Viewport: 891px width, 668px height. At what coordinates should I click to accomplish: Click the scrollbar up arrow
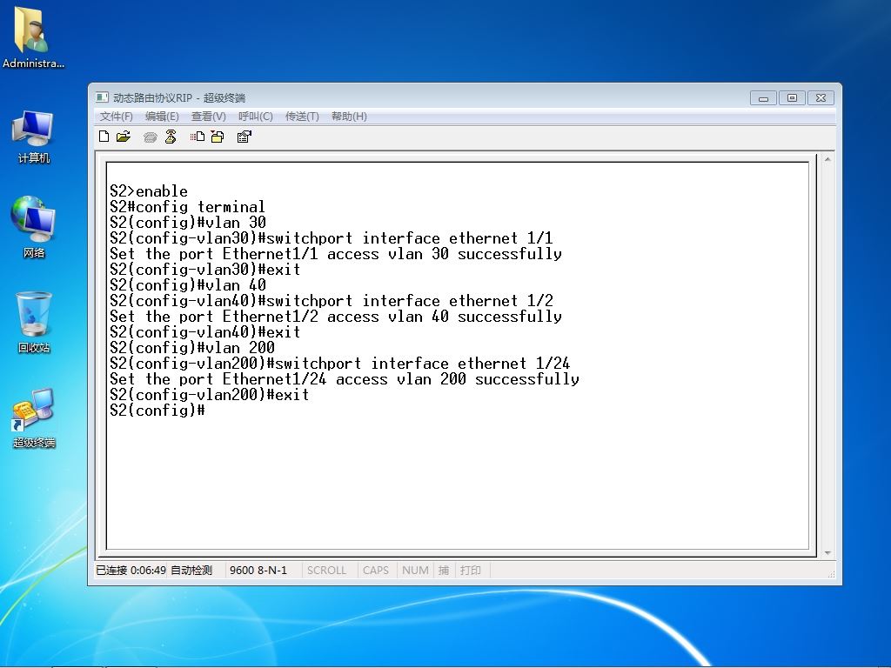tap(827, 160)
